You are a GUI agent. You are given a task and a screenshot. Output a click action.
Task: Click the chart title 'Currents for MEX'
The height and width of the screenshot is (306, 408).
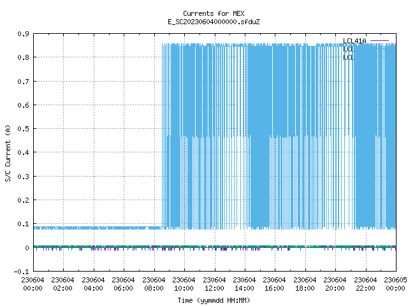point(214,13)
